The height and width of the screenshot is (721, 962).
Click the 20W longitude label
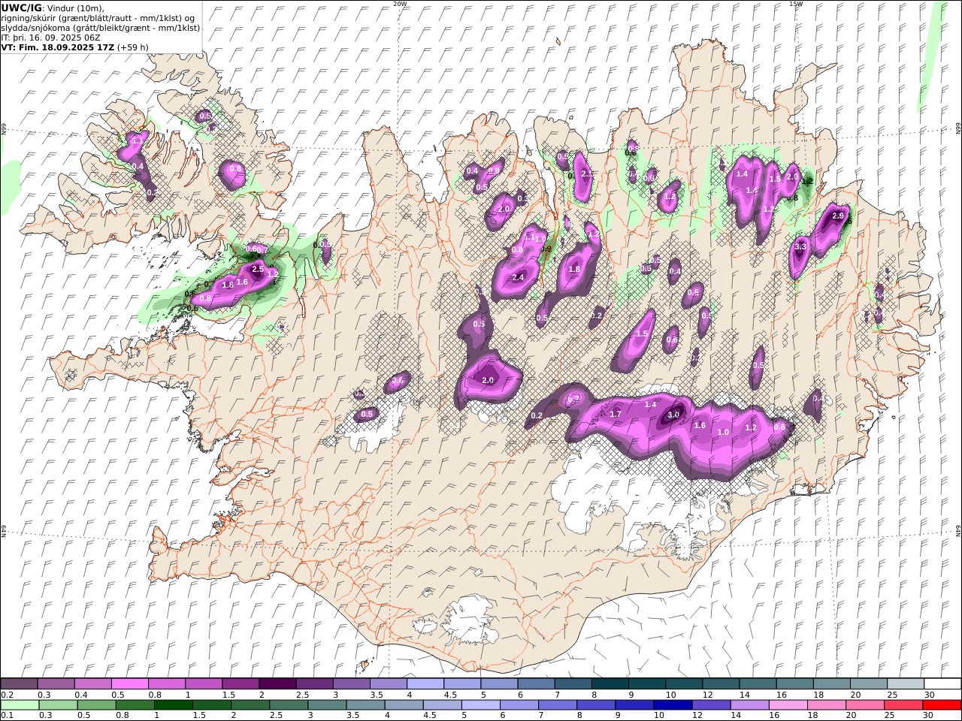pyautogui.click(x=401, y=4)
